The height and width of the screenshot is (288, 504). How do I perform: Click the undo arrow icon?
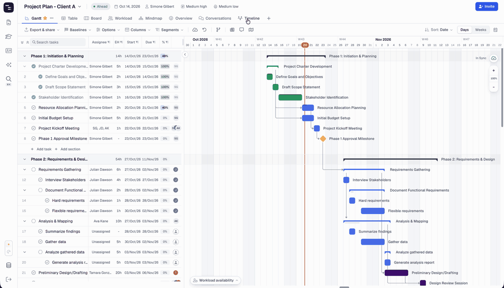point(205,30)
